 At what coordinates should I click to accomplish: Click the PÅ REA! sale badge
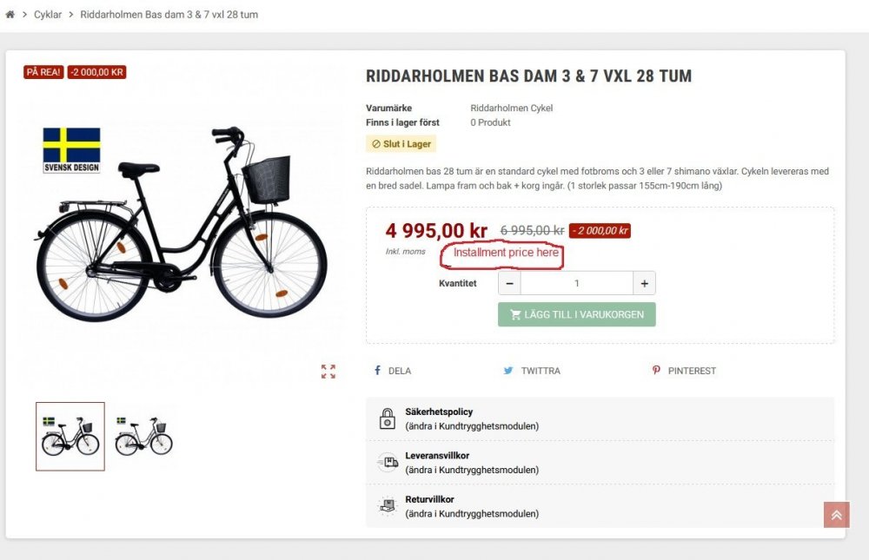(43, 72)
